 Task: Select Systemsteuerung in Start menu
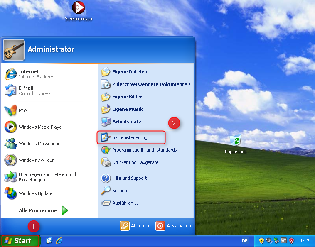coord(130,137)
